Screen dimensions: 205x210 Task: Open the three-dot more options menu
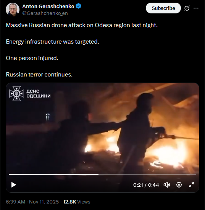196,8
